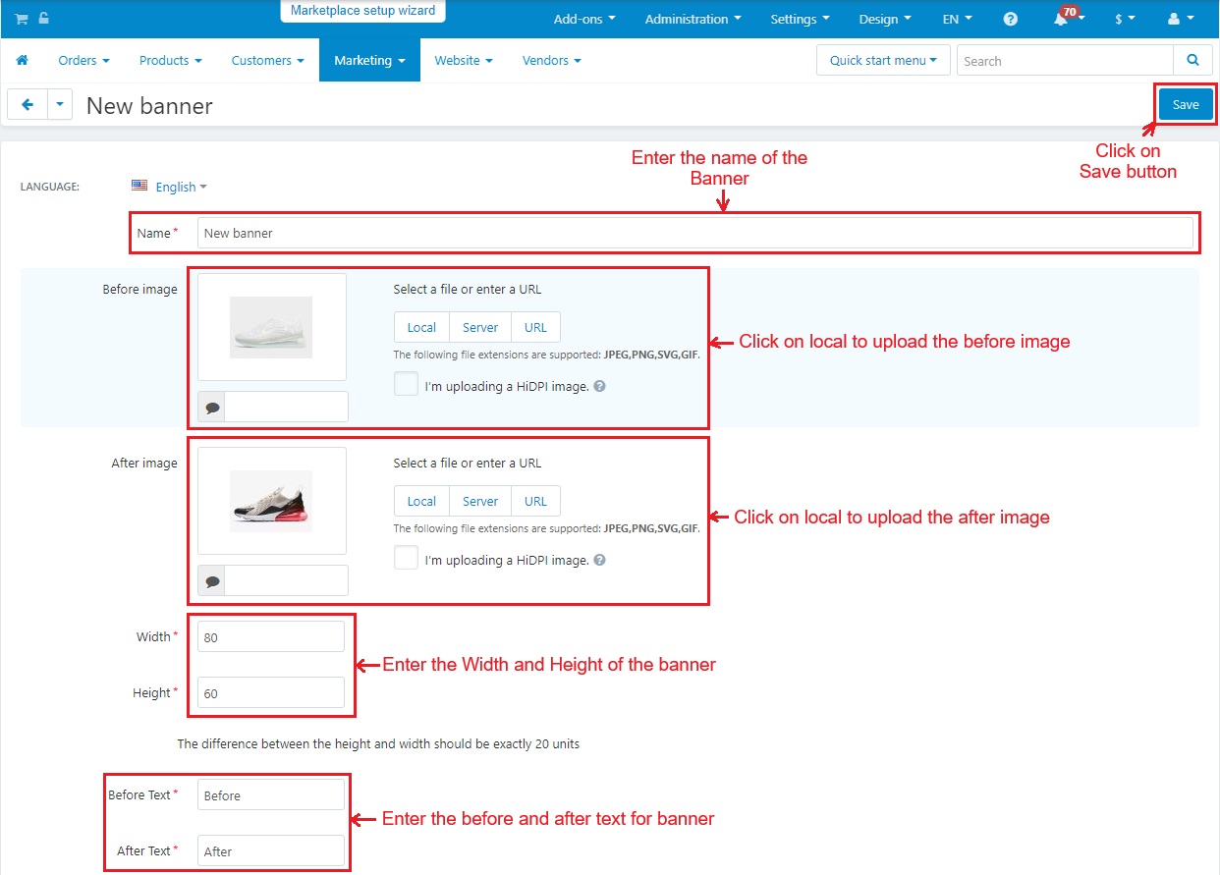Click the back arrow button
The width and height of the screenshot is (1220, 875).
coord(28,105)
